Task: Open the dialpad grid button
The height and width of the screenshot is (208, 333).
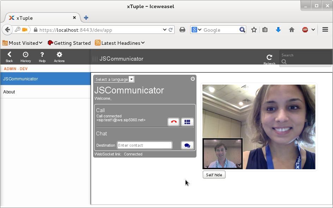Action: pyautogui.click(x=187, y=122)
